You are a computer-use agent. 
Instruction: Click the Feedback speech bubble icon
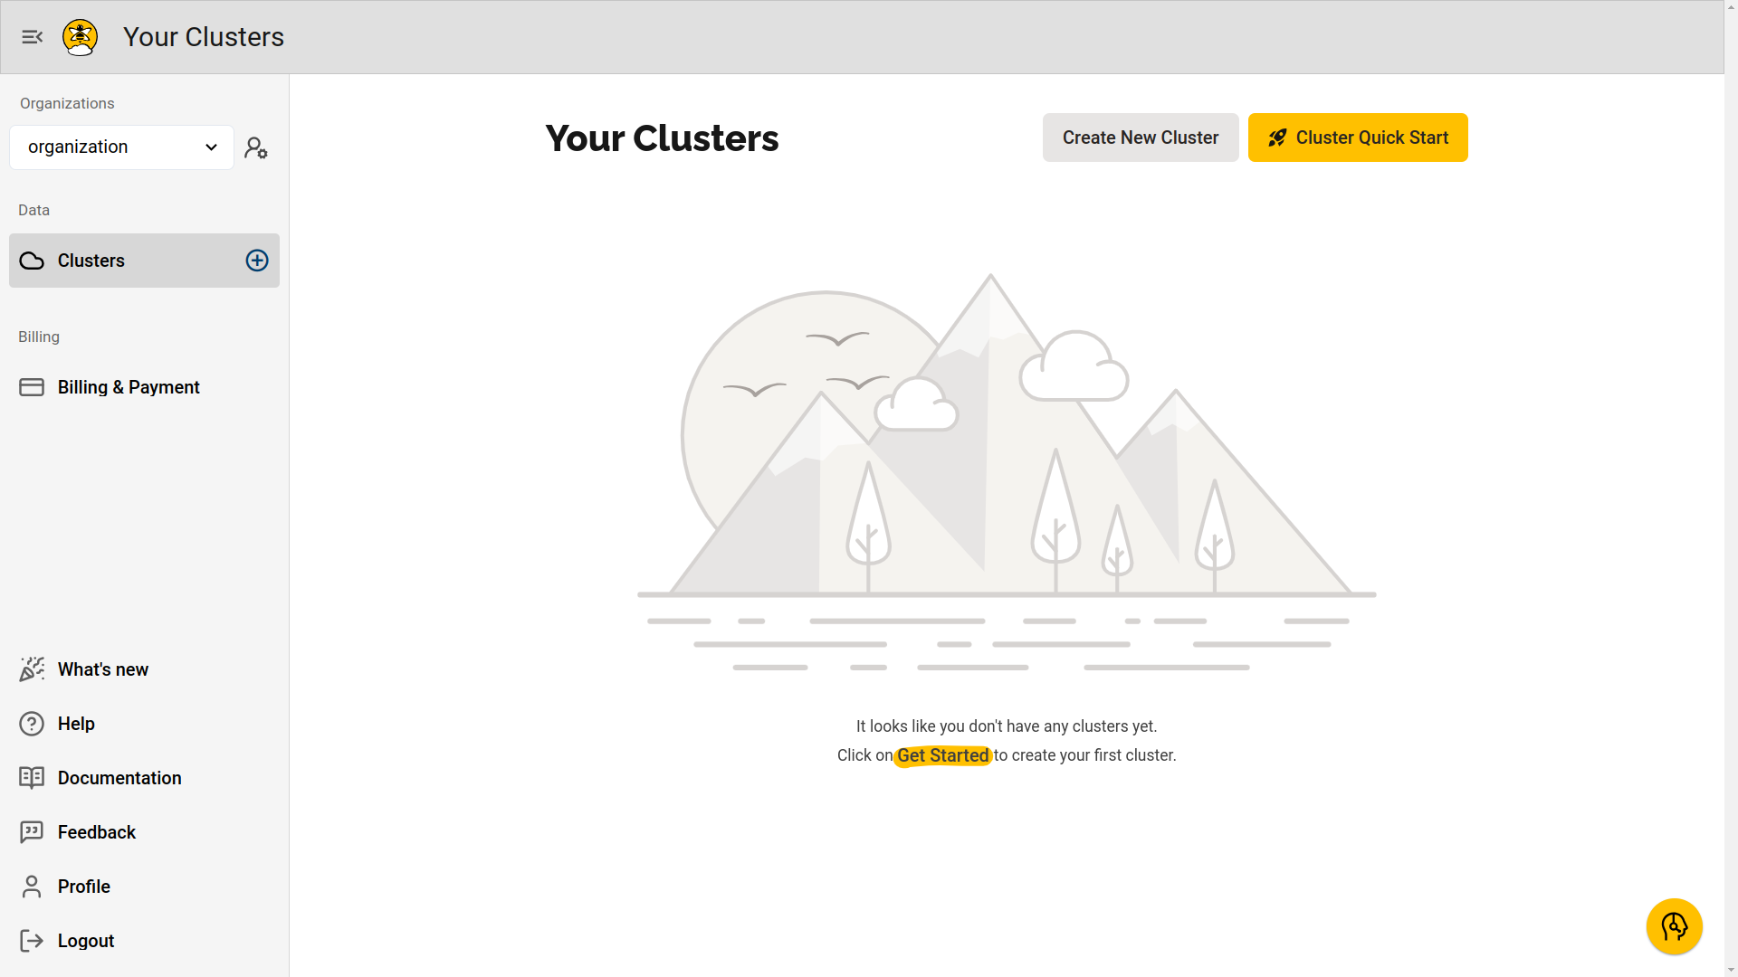(x=31, y=831)
